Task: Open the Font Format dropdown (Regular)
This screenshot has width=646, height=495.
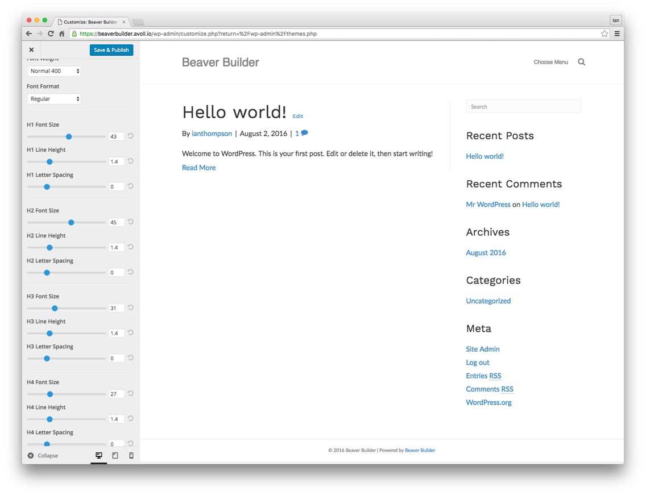Action: pos(54,99)
